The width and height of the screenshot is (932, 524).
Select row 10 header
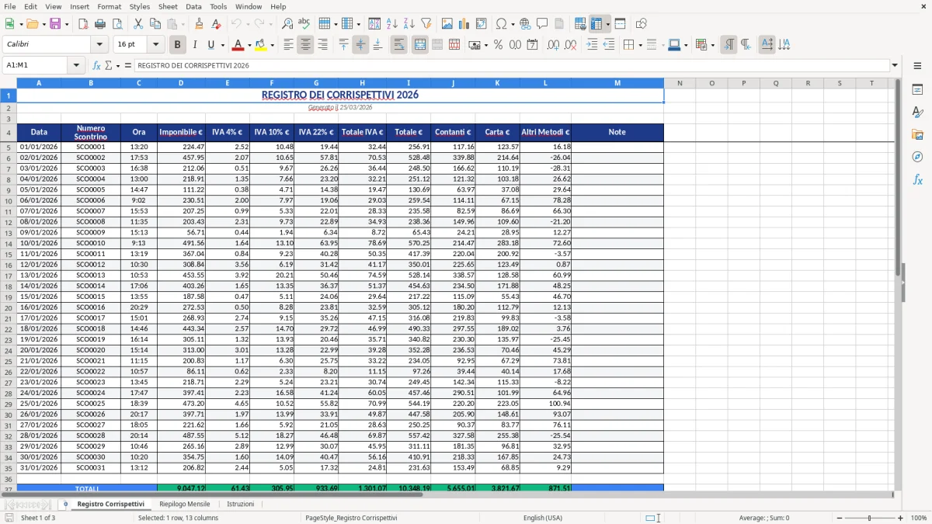(9, 200)
